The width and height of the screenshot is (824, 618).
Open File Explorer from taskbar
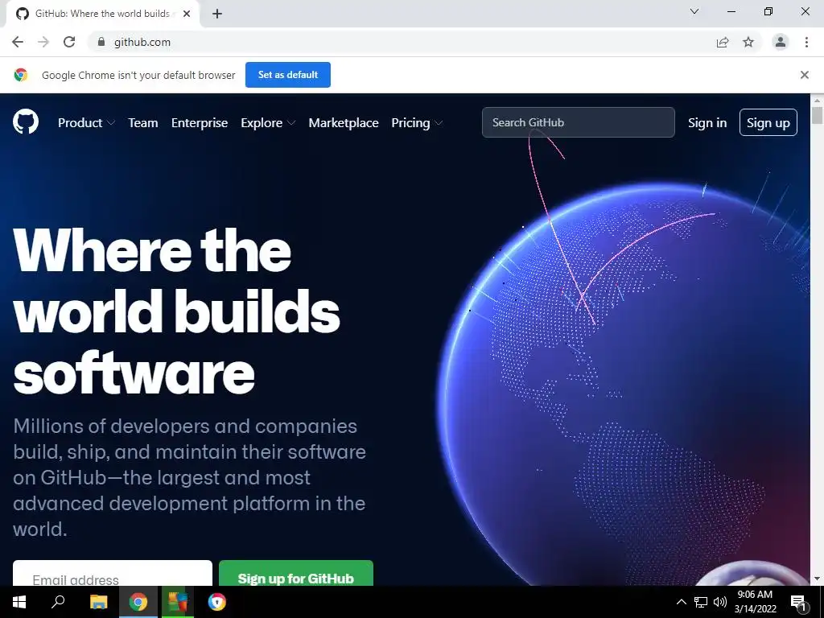click(x=98, y=602)
